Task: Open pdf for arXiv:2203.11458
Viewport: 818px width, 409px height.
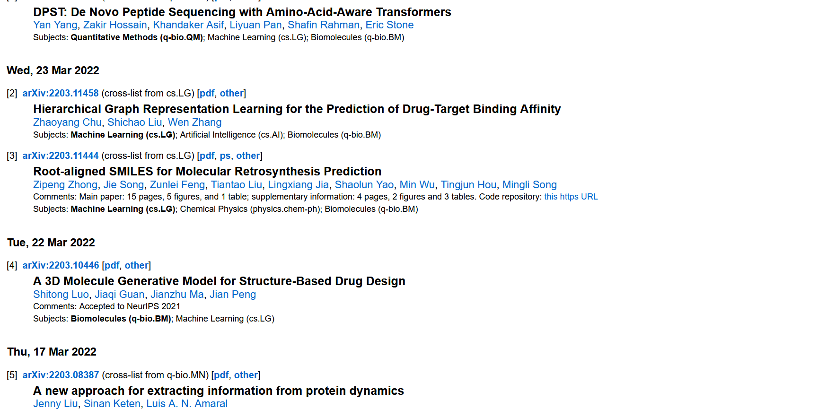Action: (x=207, y=93)
